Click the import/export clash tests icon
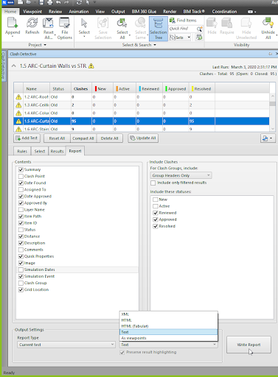Screen dimensions: 278x377 (x=268, y=138)
